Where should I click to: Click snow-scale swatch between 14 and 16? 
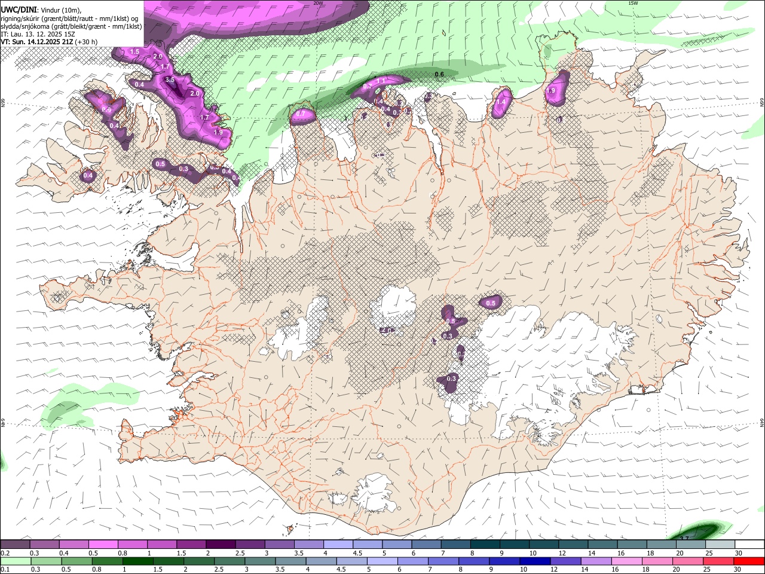pyautogui.click(x=602, y=545)
